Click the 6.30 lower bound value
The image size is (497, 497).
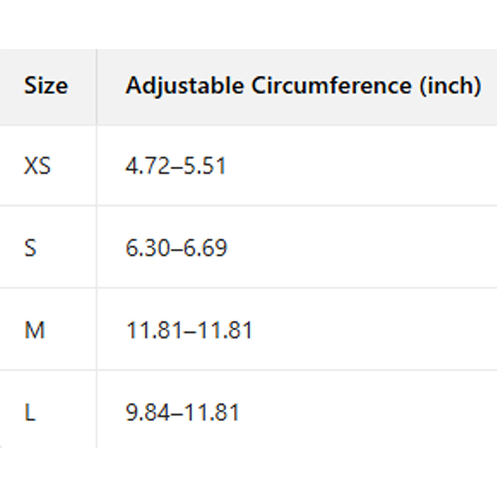148,248
